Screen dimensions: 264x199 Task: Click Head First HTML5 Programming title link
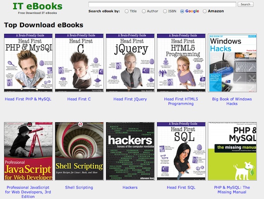click(181, 101)
